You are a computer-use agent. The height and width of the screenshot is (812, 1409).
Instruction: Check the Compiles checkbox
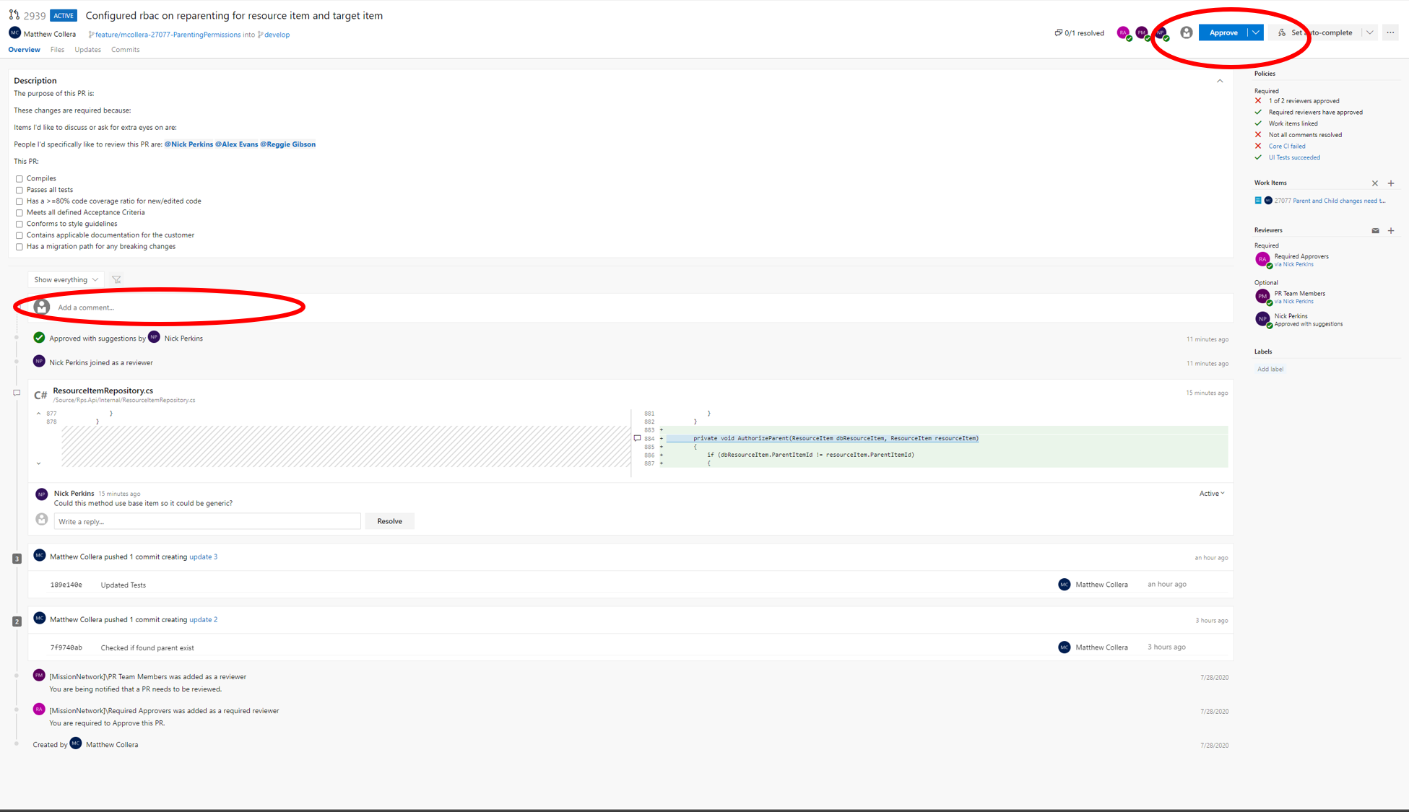coord(19,179)
